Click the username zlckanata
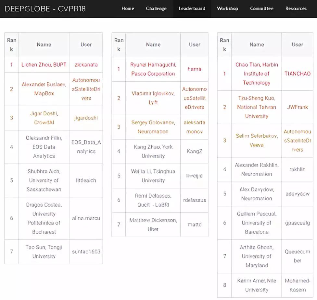 (x=86, y=64)
